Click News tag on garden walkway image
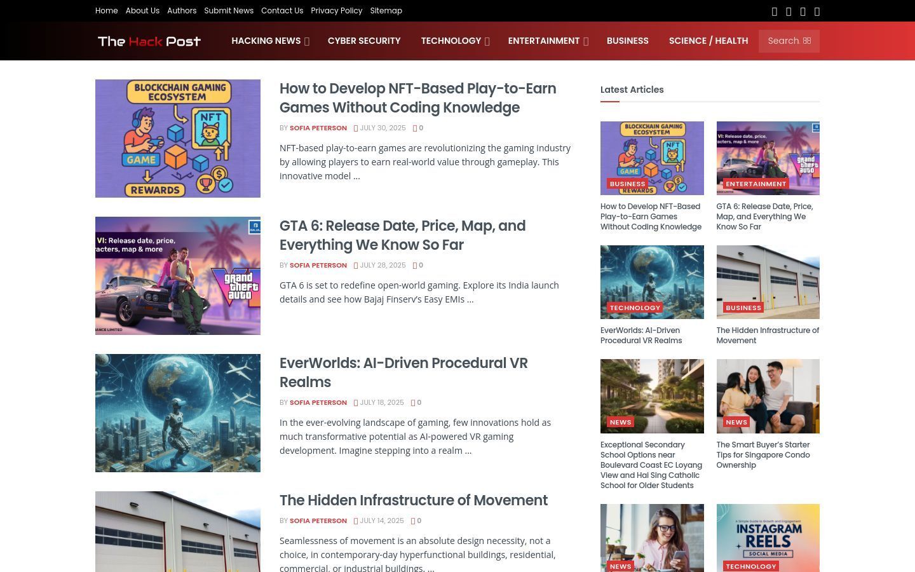Screen dimensions: 915x572 (x=621, y=422)
